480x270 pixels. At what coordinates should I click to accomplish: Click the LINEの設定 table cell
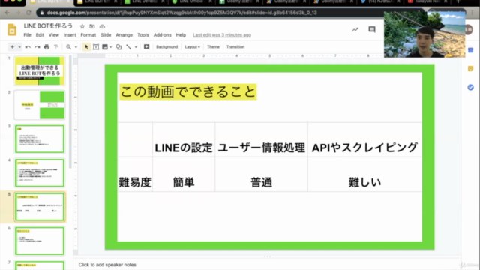184,140
